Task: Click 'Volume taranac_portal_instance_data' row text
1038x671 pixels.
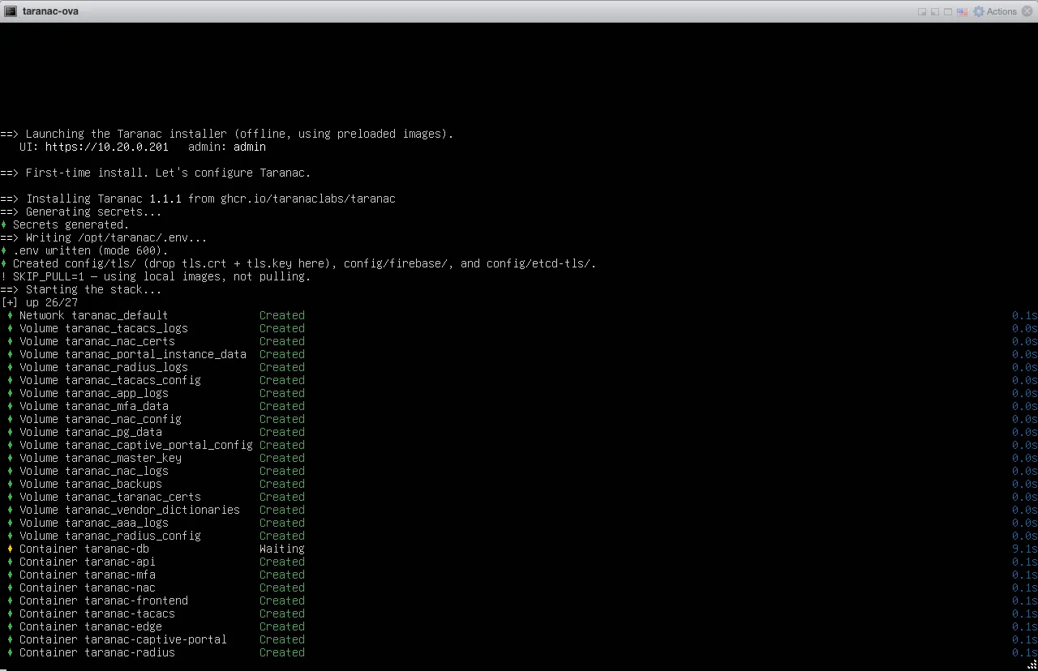Action: [133, 354]
